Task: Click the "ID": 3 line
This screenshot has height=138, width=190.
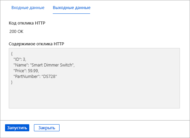Action: (x=20, y=59)
